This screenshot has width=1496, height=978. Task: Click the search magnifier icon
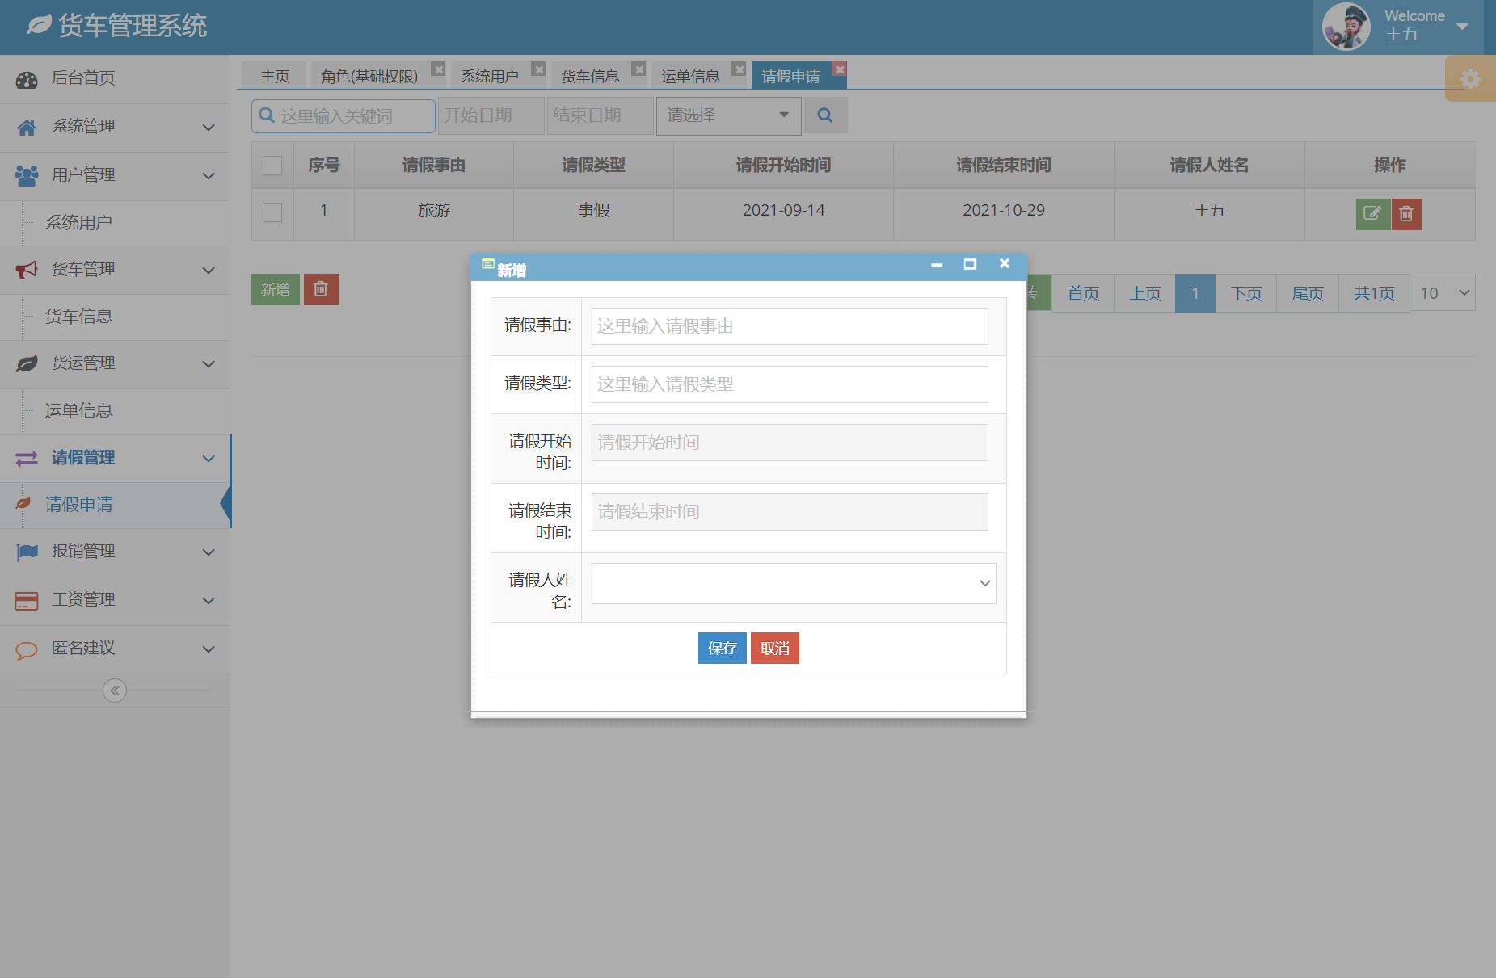point(825,115)
